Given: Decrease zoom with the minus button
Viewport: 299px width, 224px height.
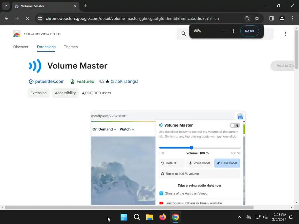Looking at the screenshot, I should 224,31.
